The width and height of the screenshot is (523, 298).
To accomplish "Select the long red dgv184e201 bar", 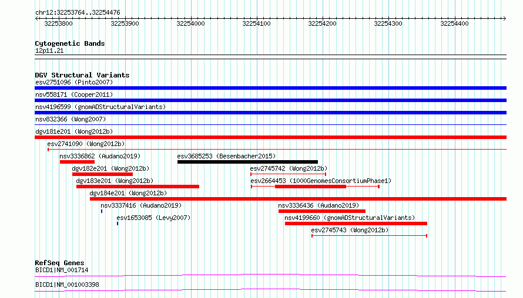I will [x=298, y=199].
